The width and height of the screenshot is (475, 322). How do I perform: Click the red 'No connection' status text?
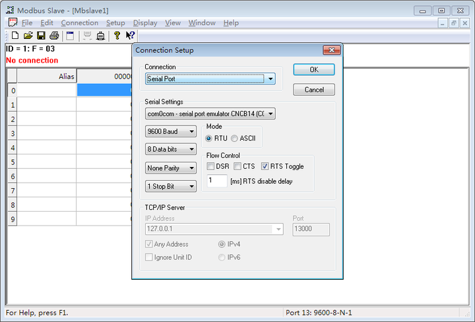pyautogui.click(x=32, y=60)
